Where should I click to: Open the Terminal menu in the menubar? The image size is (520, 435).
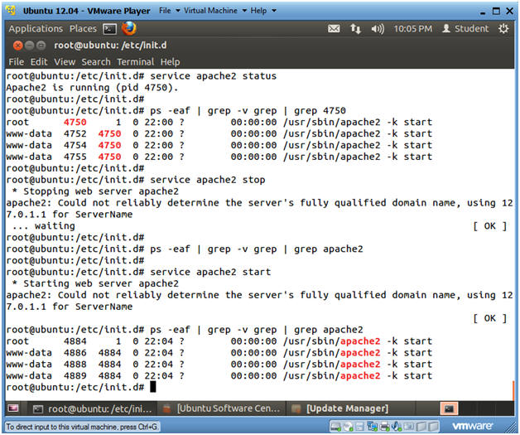pos(135,61)
